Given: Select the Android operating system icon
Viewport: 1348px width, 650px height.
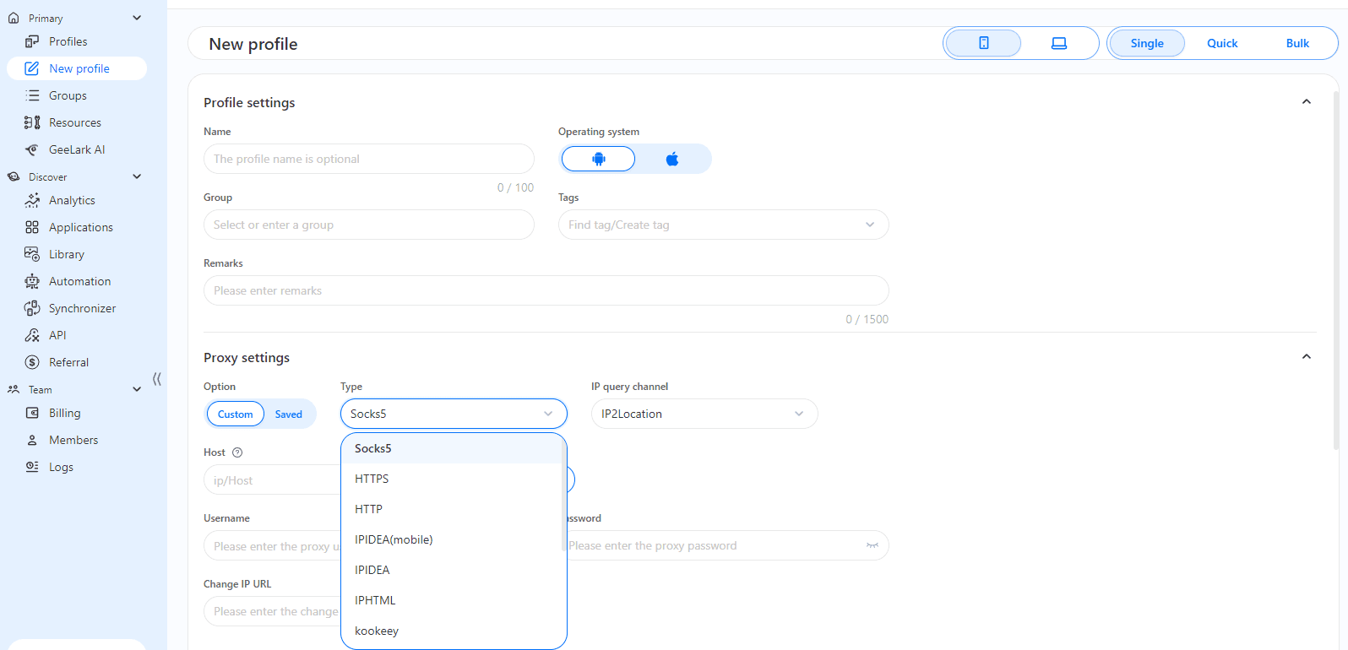Looking at the screenshot, I should tap(598, 159).
